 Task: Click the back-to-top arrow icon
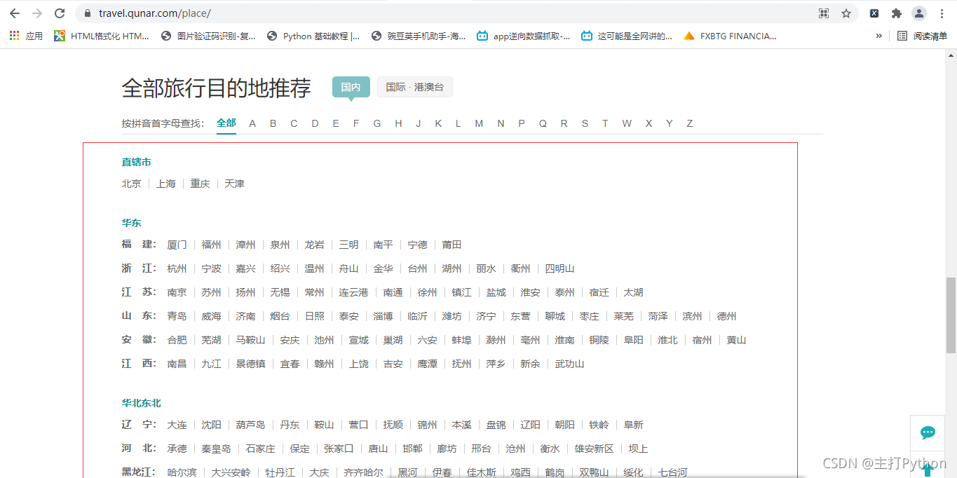click(928, 469)
